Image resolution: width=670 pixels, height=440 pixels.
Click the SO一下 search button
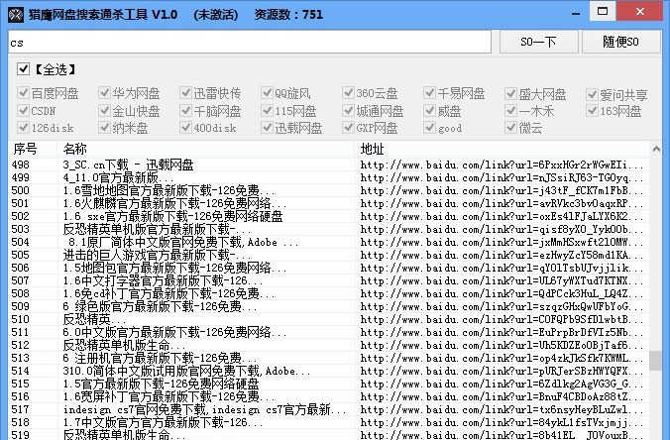[x=538, y=42]
